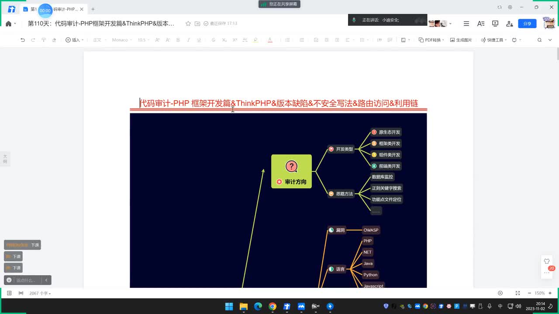Click the quote block icon
This screenshot has height=314, width=559.
pyautogui.click(x=379, y=40)
